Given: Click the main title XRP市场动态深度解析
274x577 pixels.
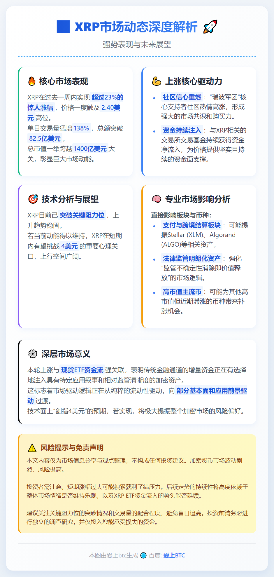Looking at the screenshot, I should click(x=136, y=27).
